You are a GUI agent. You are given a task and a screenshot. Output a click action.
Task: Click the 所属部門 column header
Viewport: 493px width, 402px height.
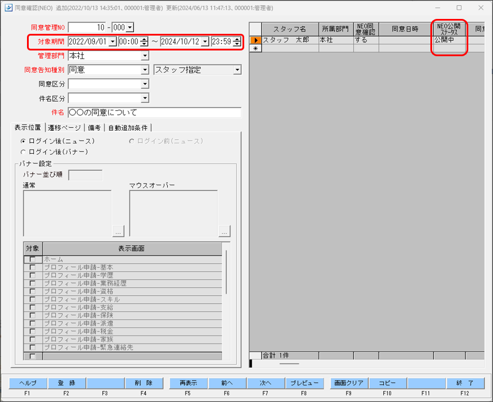(336, 29)
